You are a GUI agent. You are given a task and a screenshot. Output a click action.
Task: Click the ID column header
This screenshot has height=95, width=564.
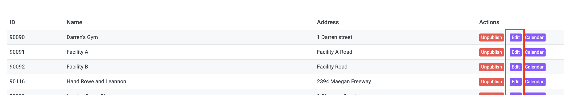(12, 22)
